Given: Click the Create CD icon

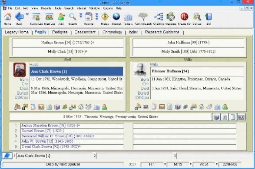Looking at the screenshot, I should pyautogui.click(x=184, y=17).
